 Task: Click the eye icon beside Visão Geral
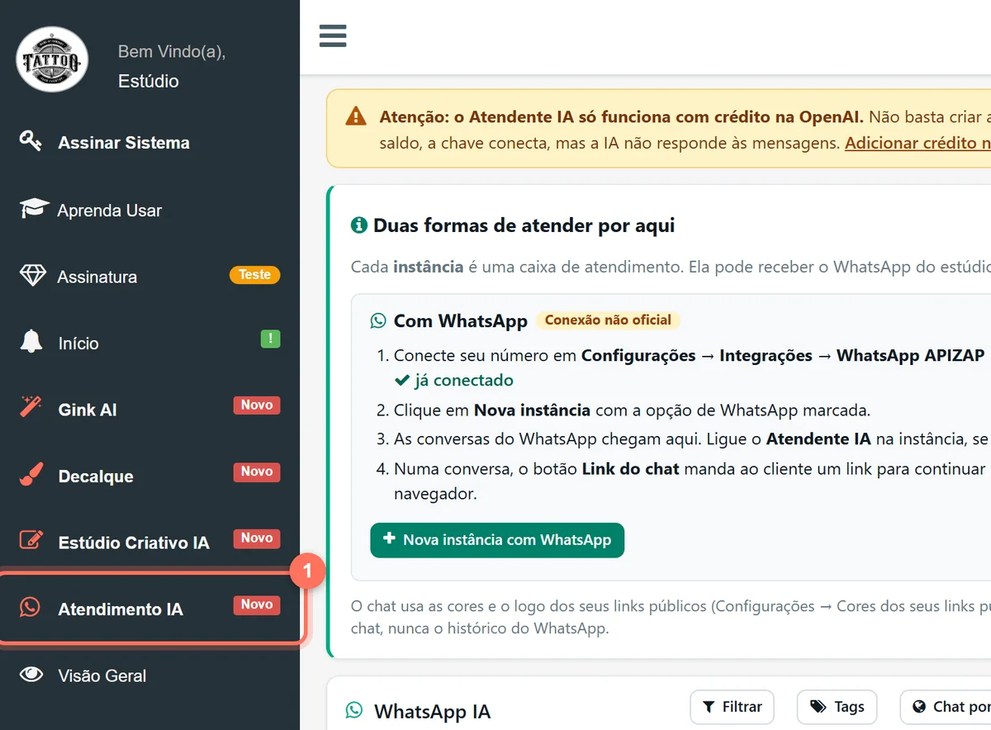pos(31,675)
